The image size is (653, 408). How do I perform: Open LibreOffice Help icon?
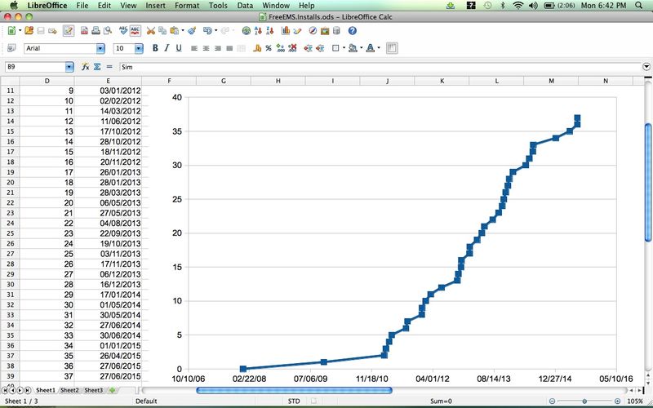[352, 31]
